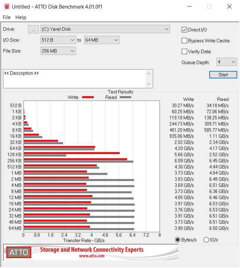This screenshot has height=268, width=240.
Task: Click the 34.18 MB/s read result
Action: (x=217, y=105)
